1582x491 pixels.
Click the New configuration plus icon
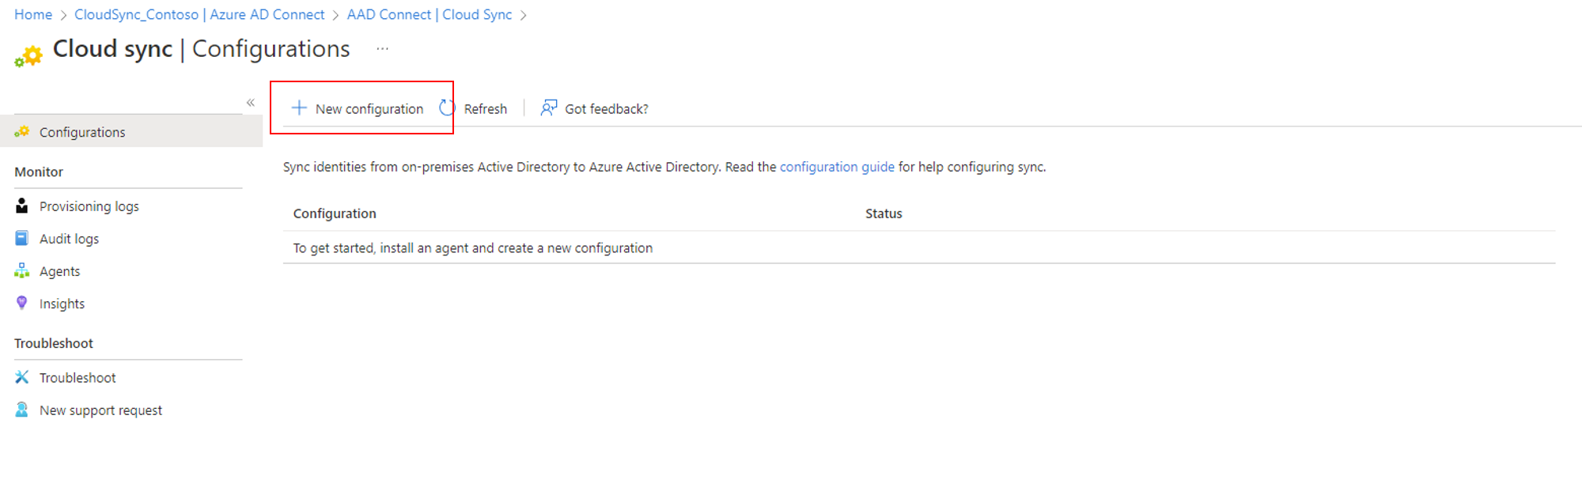[x=299, y=108]
